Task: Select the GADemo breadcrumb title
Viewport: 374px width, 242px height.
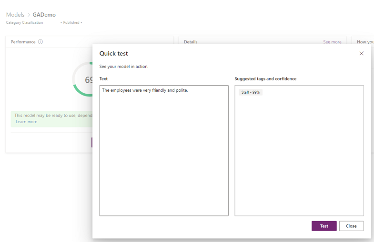Action: (44, 15)
